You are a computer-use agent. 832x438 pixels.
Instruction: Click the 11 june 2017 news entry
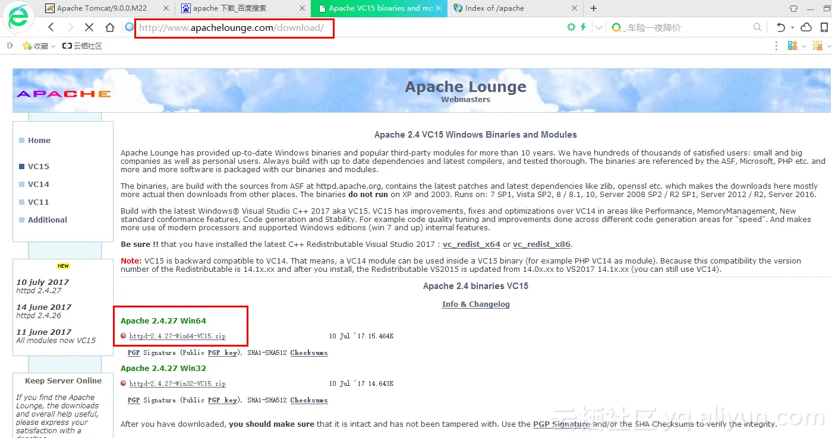[56, 336]
